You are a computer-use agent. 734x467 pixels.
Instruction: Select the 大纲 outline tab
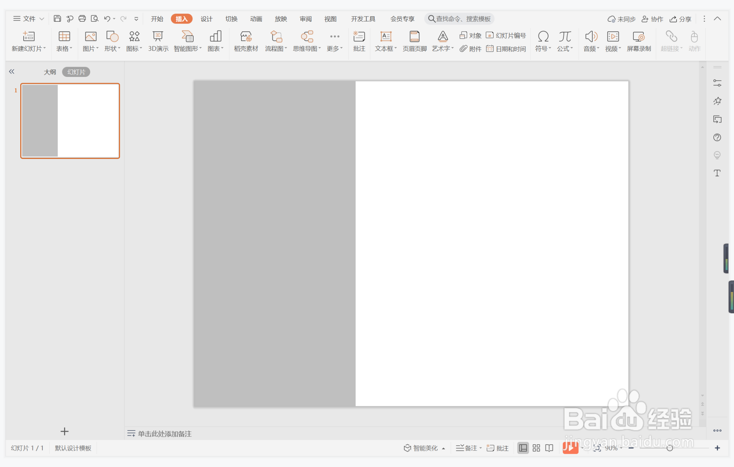coord(50,72)
